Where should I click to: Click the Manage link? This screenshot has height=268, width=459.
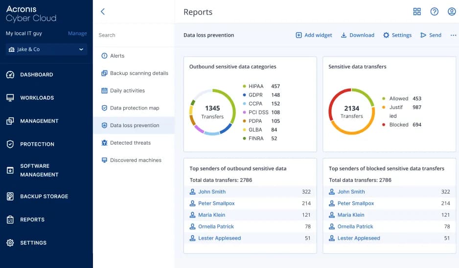coord(77,34)
